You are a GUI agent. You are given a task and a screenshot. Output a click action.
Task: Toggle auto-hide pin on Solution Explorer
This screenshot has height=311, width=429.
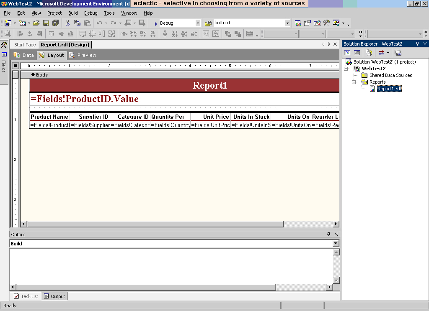click(417, 44)
